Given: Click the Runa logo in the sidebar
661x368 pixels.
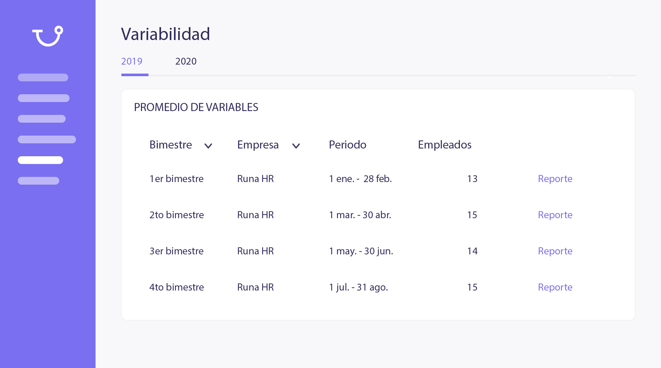Looking at the screenshot, I should click(48, 36).
